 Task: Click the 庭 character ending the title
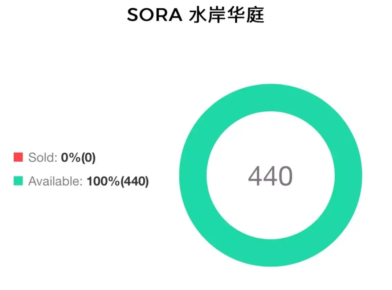(255, 15)
